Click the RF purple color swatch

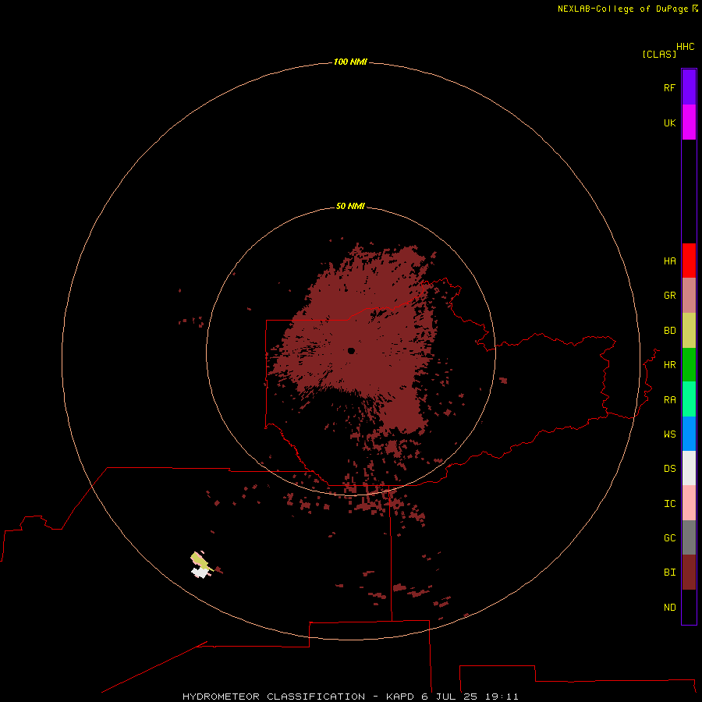coord(689,87)
